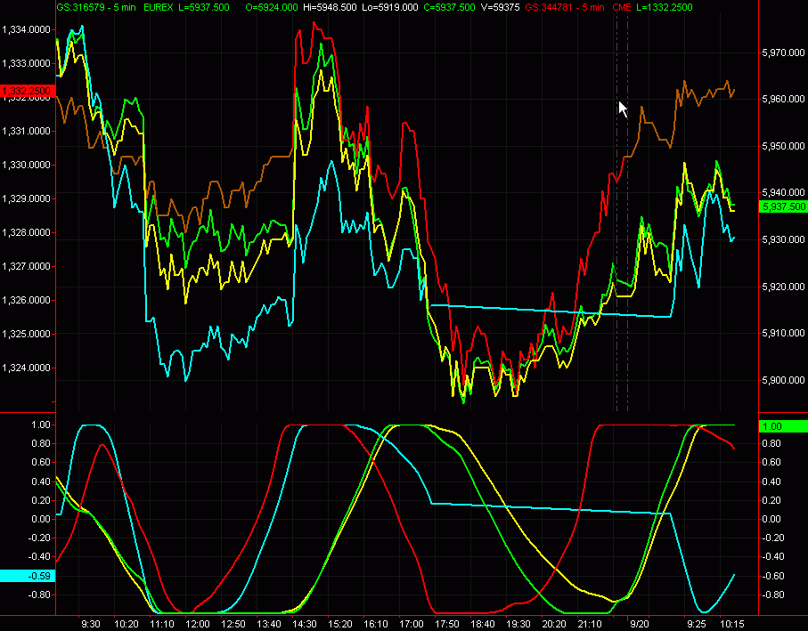Click the 5,920.000 price axis label
This screenshot has height=631, width=808.
pyautogui.click(x=783, y=287)
